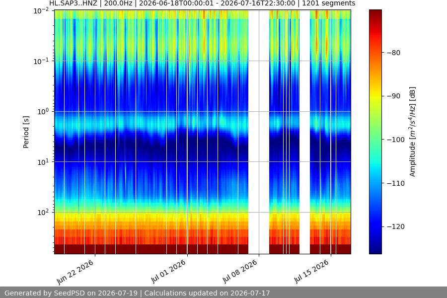Select the 'Jul 01 2026' date axis label
This screenshot has height=298, width=447.
click(x=168, y=272)
